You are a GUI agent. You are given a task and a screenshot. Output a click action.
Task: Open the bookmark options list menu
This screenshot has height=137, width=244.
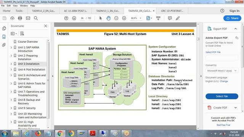pyautogui.click(x=14, y=33)
